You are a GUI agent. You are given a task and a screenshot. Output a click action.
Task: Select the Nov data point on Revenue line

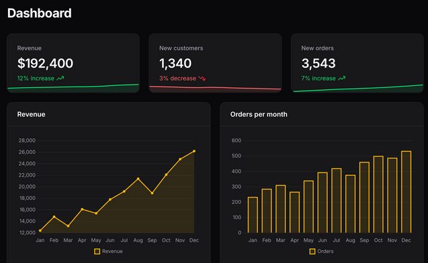click(180, 159)
